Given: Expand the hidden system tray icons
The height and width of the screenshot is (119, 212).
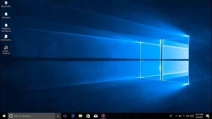Looking at the screenshot, I should click(176, 116).
